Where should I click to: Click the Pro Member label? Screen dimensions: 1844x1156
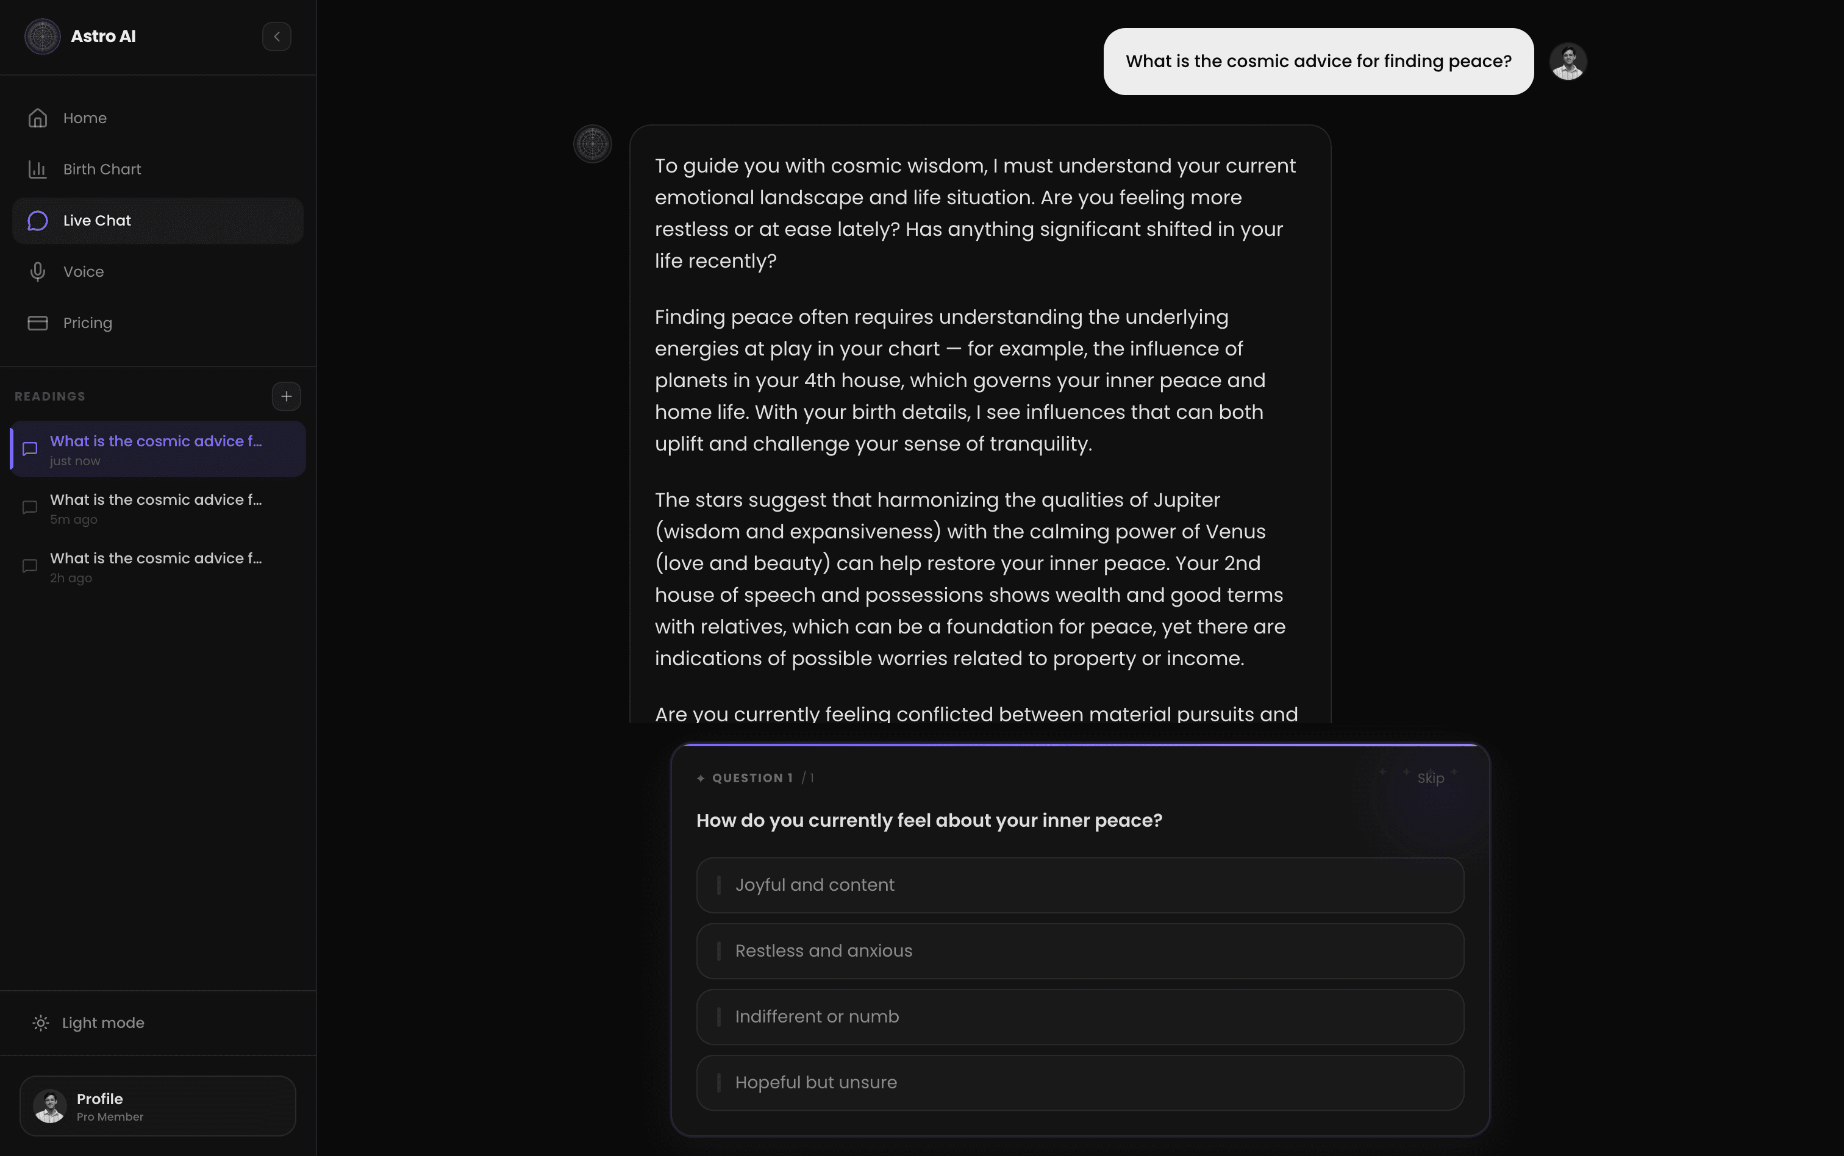click(x=110, y=1117)
